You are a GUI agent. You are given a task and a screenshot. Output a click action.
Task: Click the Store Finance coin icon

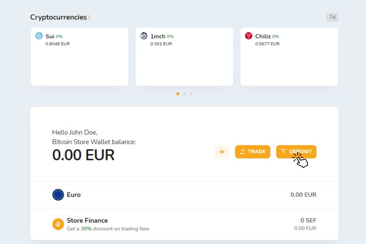58,224
